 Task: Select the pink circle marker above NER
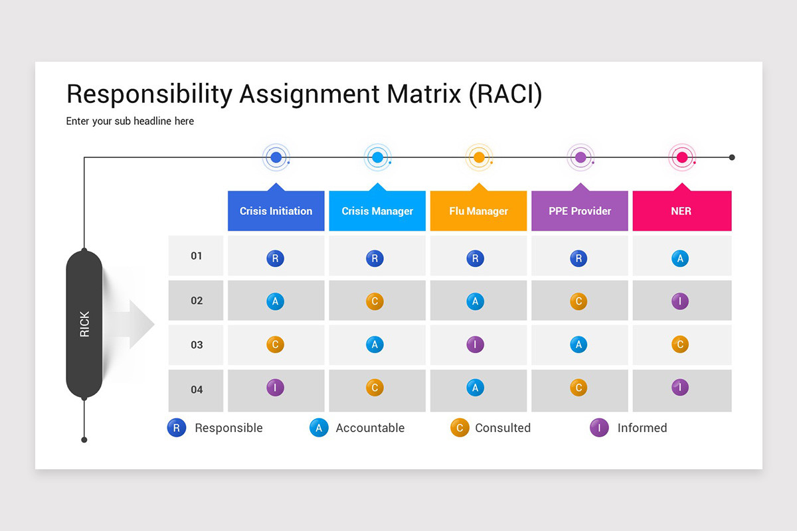coord(681,157)
